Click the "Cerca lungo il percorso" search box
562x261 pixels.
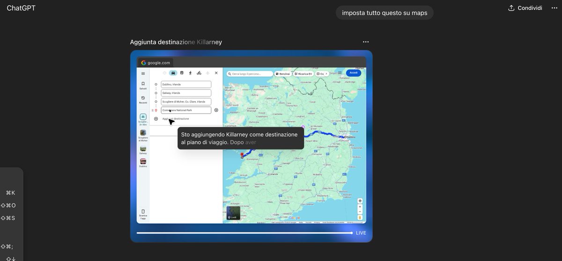coord(250,74)
